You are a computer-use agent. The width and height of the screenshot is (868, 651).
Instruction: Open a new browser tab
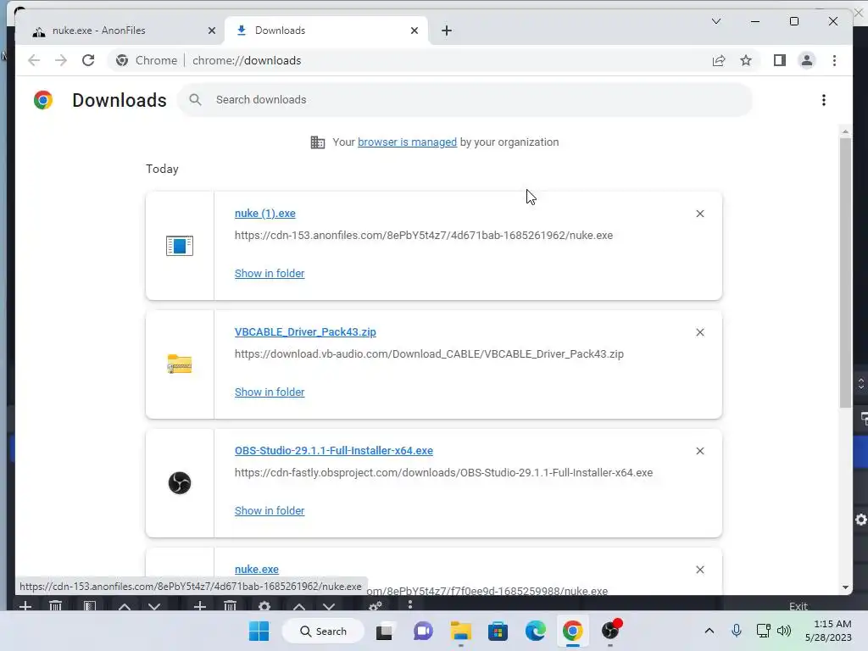[x=447, y=31]
